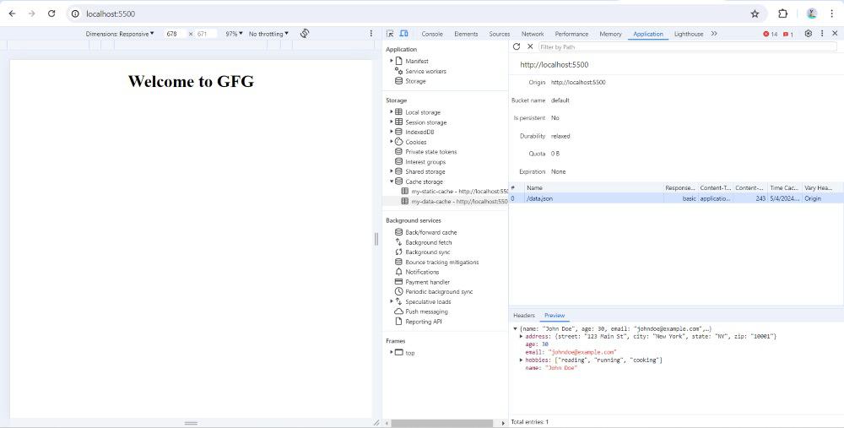
Task: Open the Chrome profile avatar
Action: 812,14
